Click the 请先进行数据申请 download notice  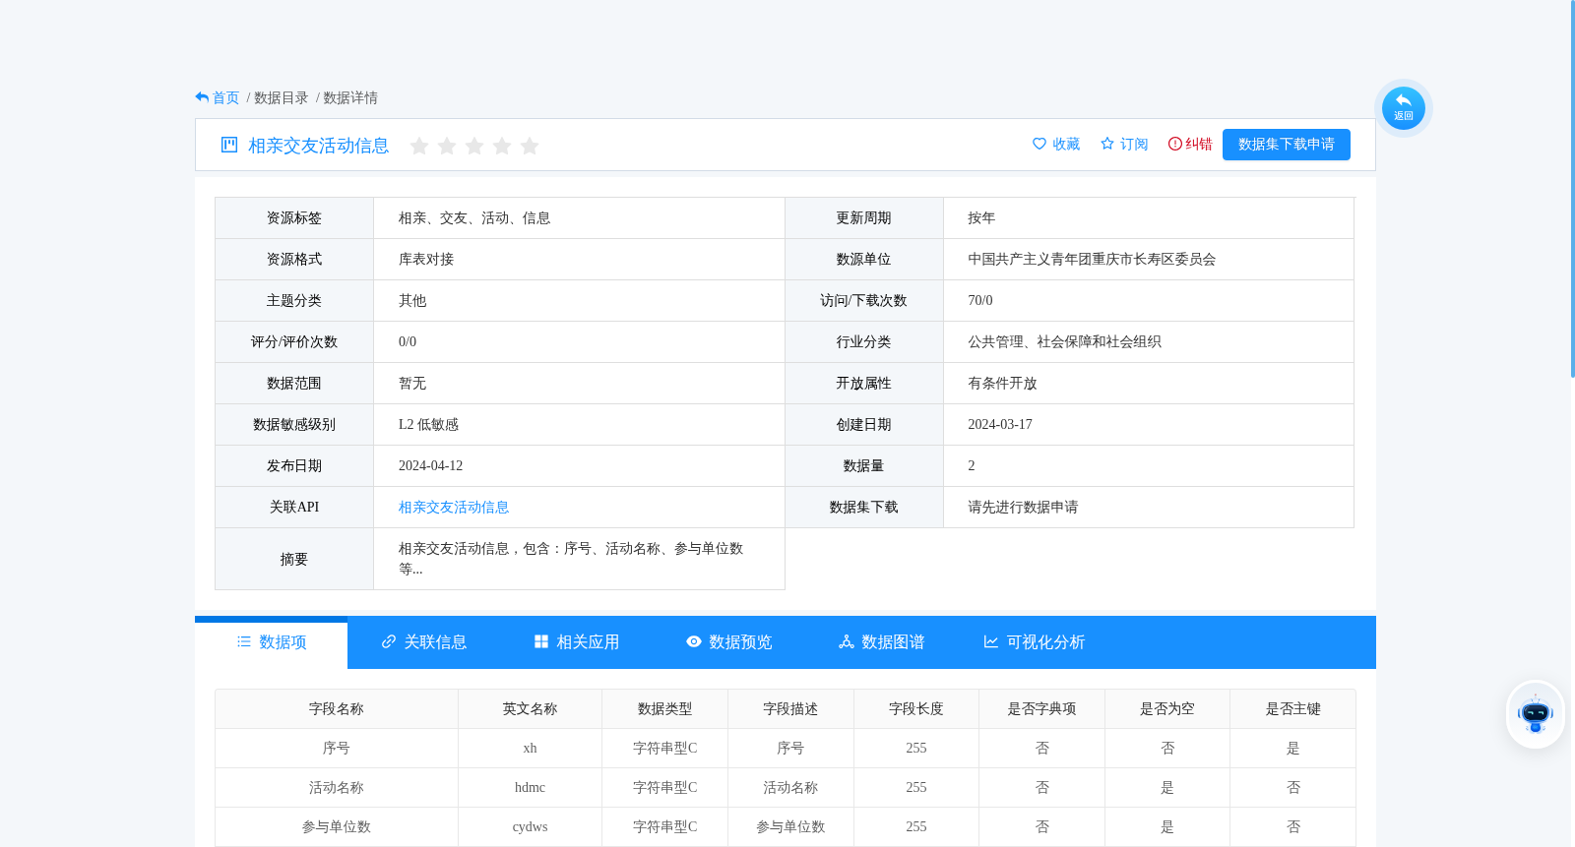tap(1023, 507)
